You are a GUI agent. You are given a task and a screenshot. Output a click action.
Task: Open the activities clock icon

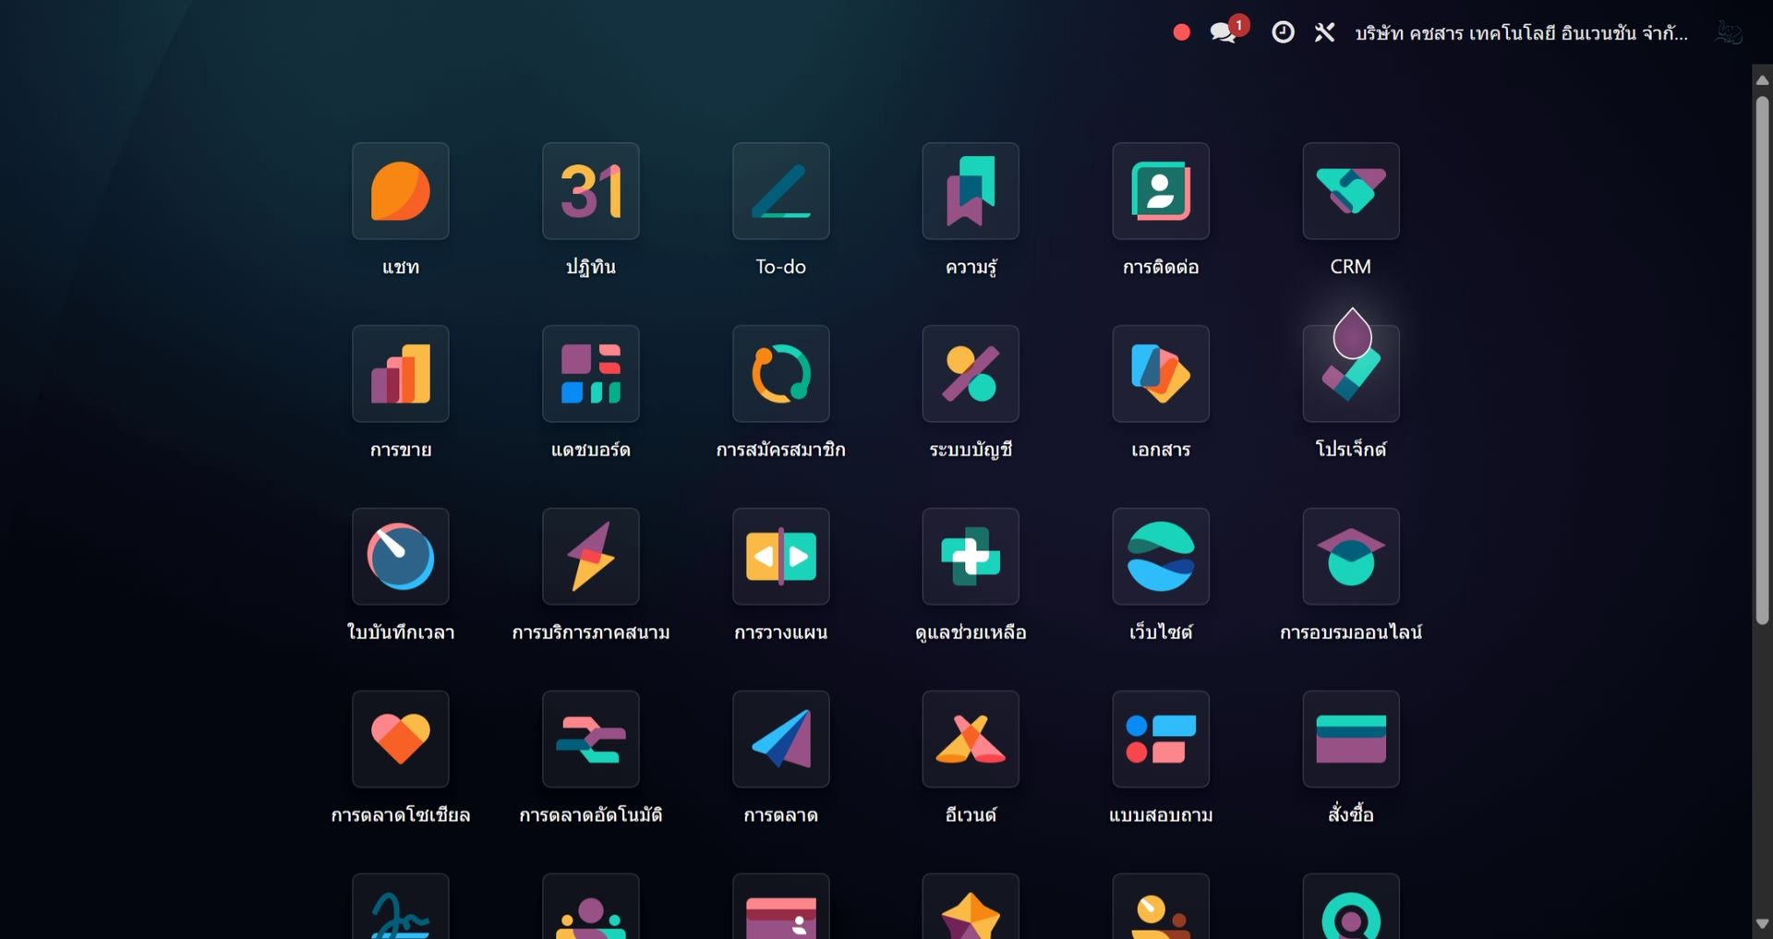point(1283,32)
